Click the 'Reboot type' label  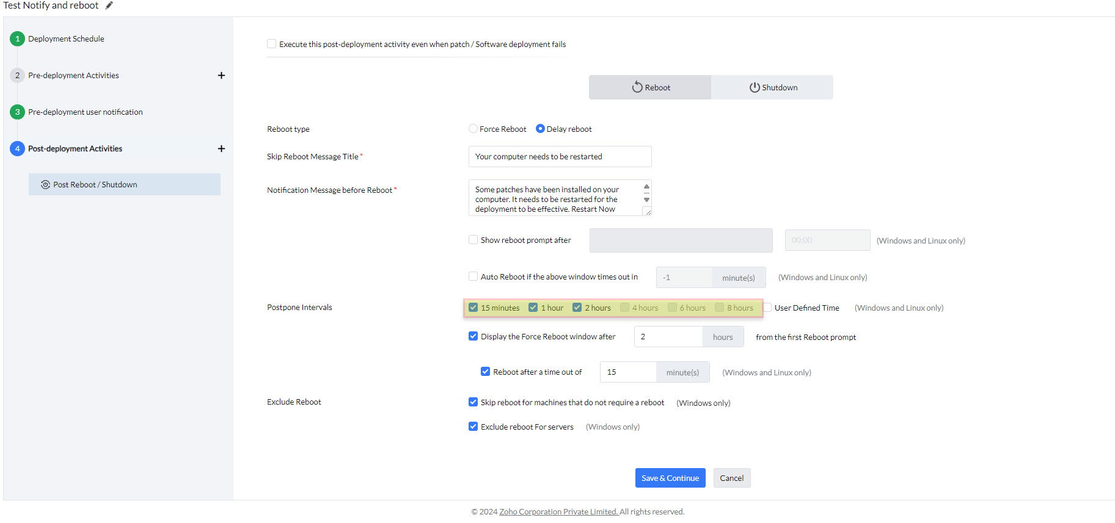(x=288, y=129)
